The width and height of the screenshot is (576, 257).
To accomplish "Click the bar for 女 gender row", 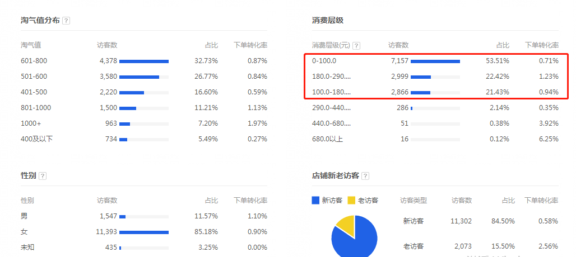I will point(144,232).
